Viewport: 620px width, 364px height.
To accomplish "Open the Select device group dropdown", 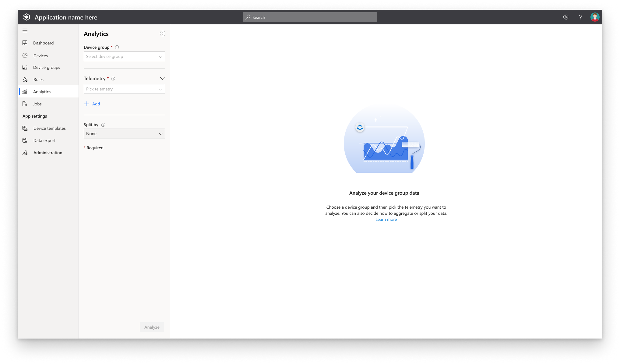I will click(x=124, y=56).
